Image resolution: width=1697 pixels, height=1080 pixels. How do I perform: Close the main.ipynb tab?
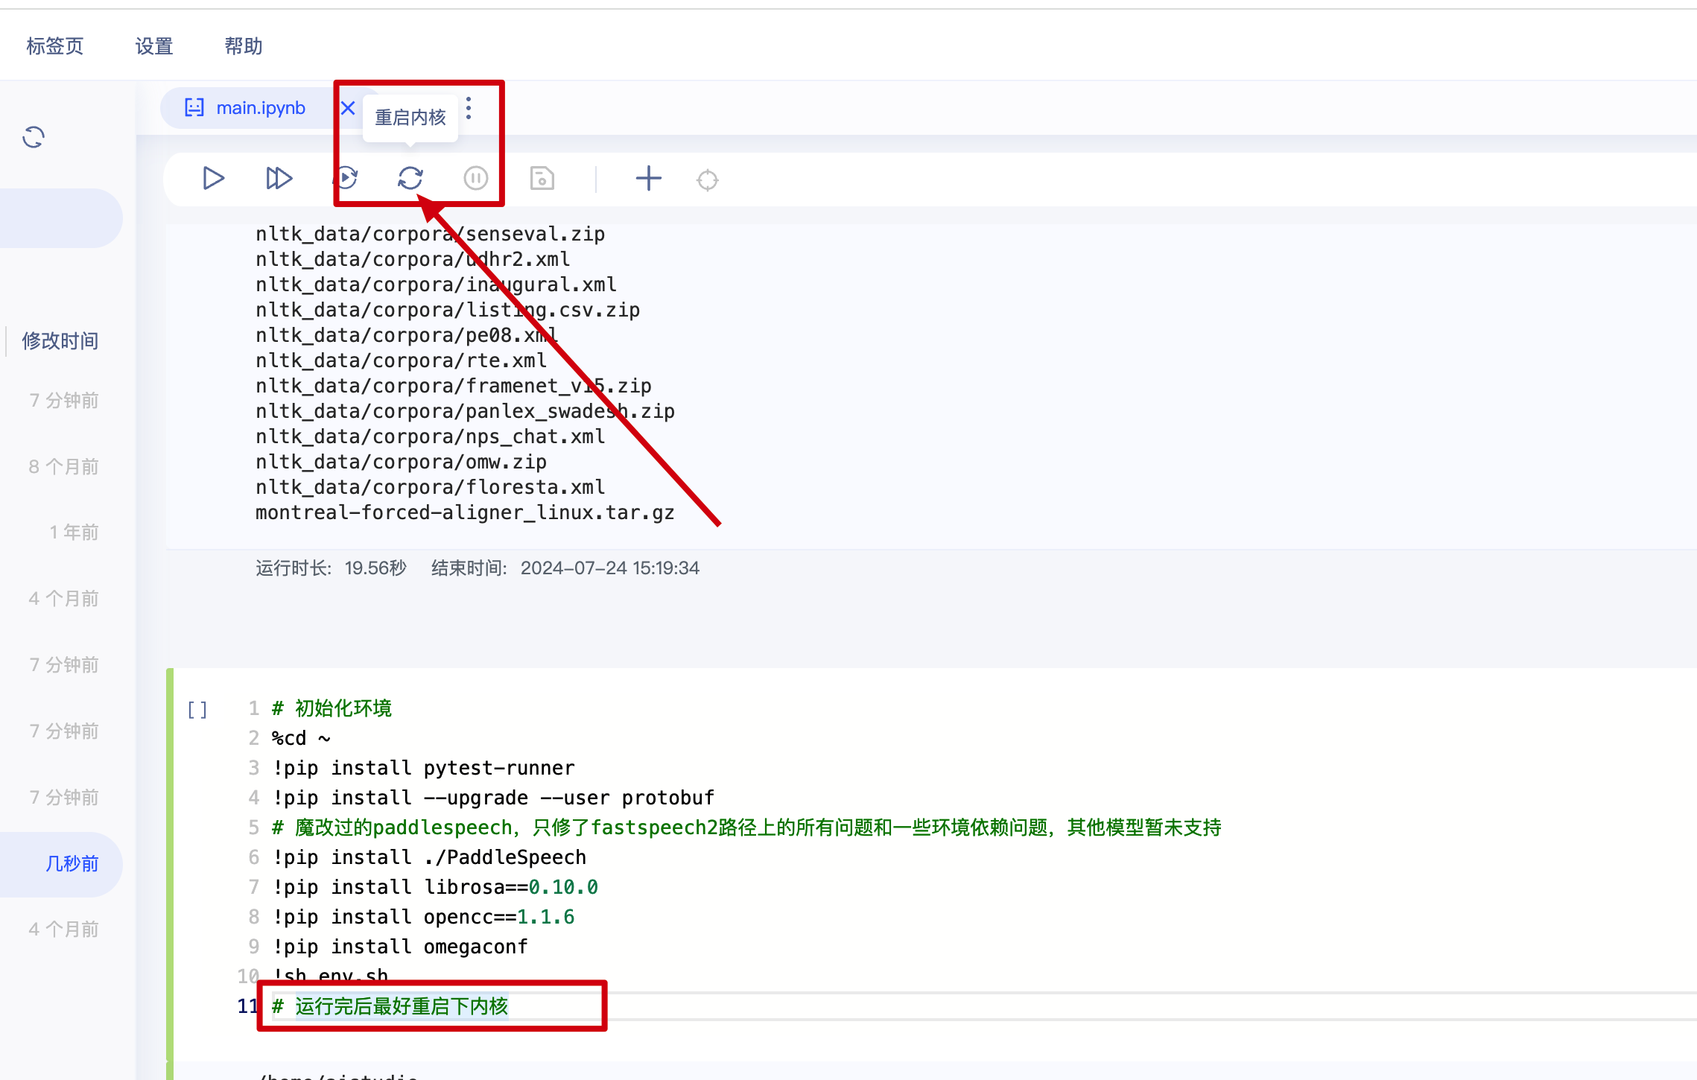click(347, 109)
